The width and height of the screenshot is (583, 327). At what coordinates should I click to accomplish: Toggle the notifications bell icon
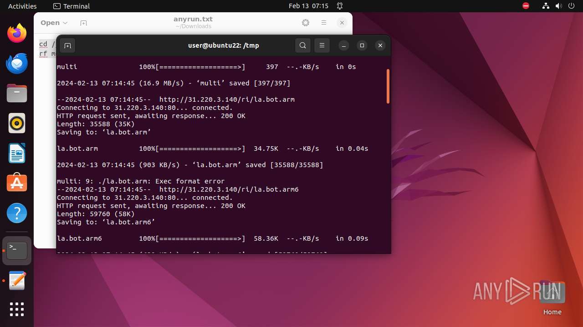(340, 6)
